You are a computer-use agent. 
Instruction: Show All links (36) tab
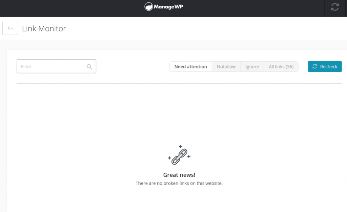[281, 67]
